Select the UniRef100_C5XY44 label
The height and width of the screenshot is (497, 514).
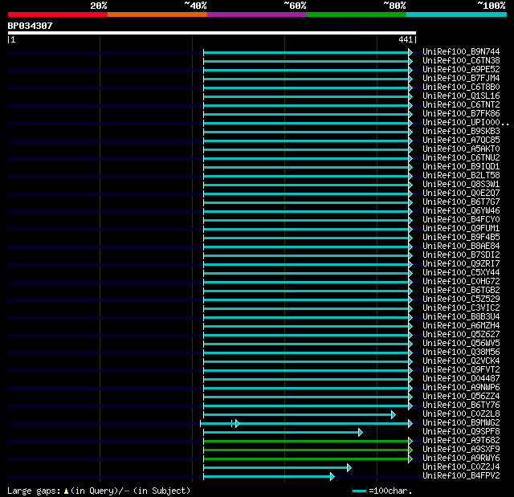pos(461,273)
